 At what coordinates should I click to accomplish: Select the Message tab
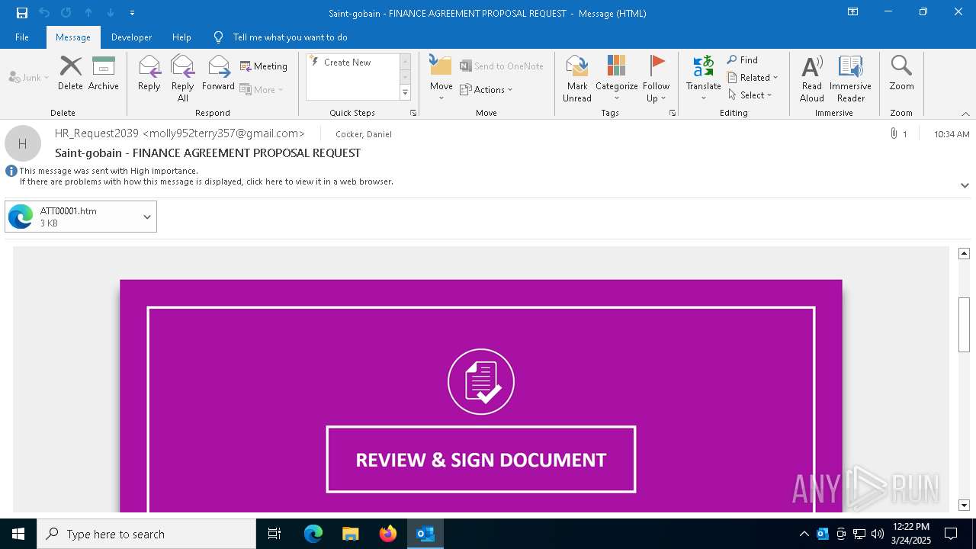click(73, 37)
